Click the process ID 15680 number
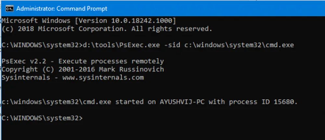This screenshot has height=140, width=325. 284,102
